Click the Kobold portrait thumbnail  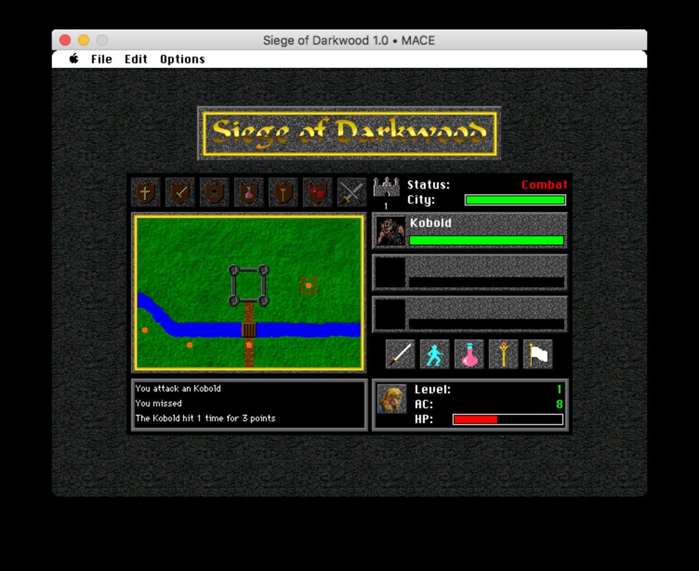(x=389, y=231)
